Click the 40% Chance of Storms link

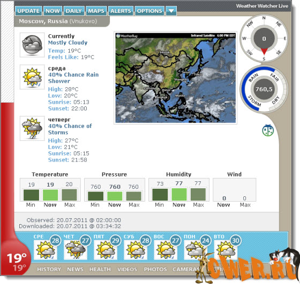tap(70, 129)
